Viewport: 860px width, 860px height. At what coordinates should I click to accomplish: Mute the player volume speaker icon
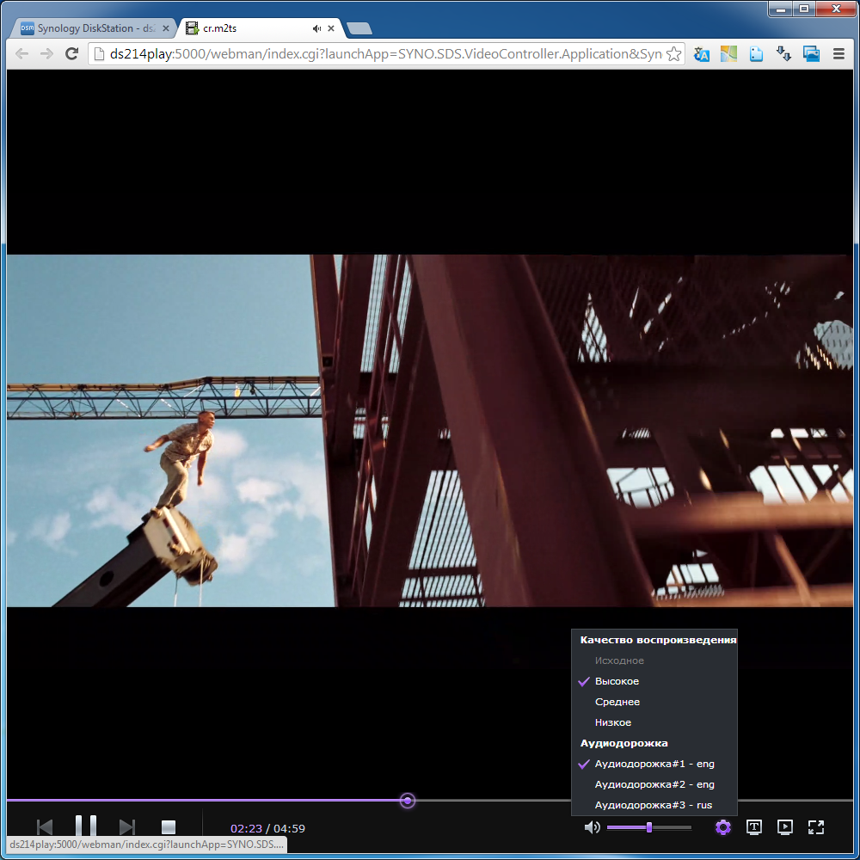click(x=592, y=827)
